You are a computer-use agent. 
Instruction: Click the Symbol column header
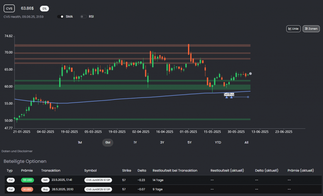[91, 170]
